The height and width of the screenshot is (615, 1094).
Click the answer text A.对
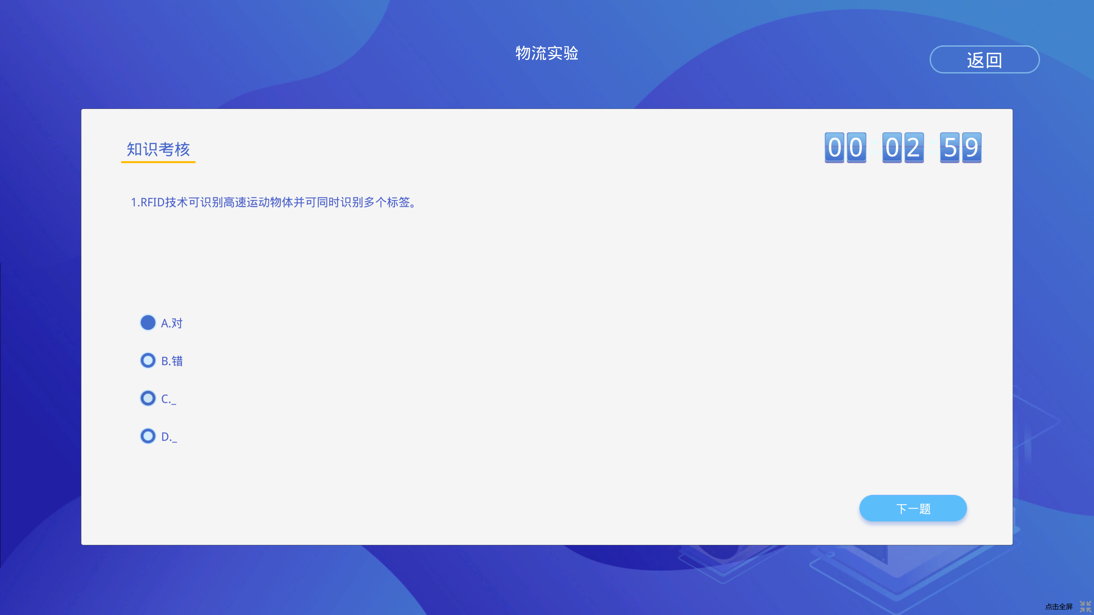click(172, 323)
